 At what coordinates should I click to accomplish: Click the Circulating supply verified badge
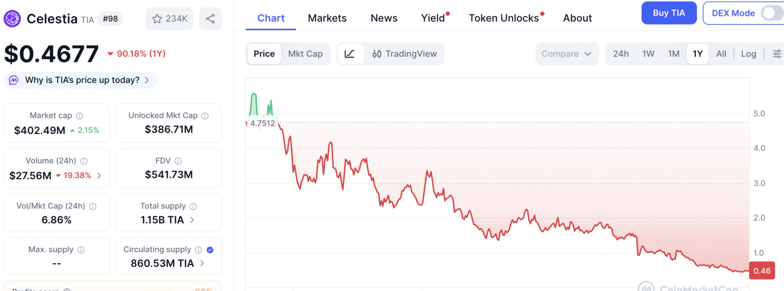pos(210,250)
